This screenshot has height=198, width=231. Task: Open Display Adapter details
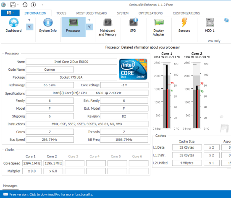[x=158, y=27]
